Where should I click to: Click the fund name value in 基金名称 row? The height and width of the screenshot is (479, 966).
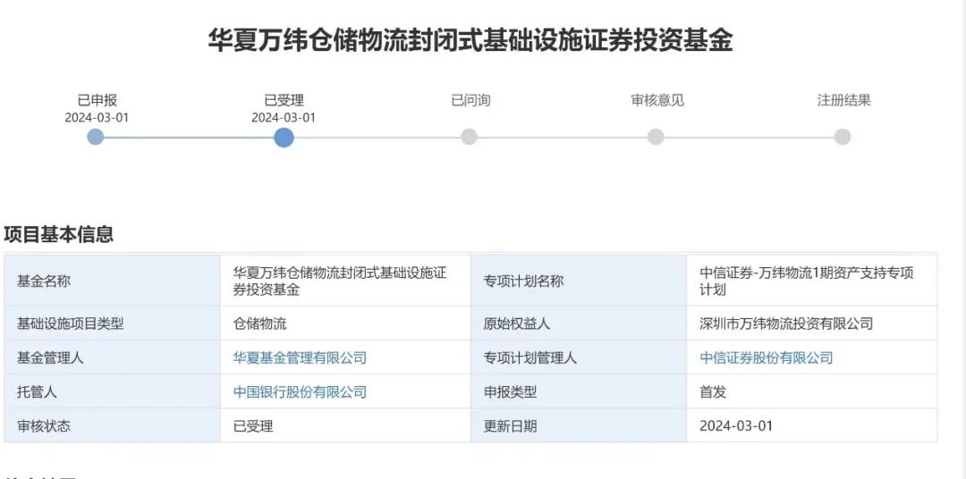coord(340,281)
